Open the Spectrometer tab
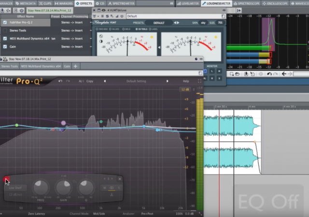Image resolution: width=309 pixels, height=217 pixels. click(121, 3)
